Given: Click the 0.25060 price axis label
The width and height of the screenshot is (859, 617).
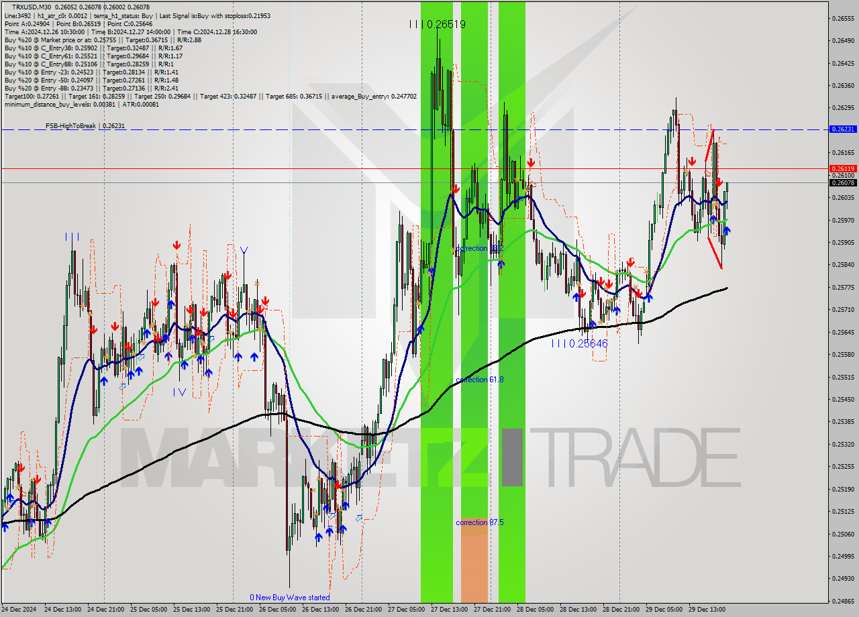Looking at the screenshot, I should click(x=842, y=534).
